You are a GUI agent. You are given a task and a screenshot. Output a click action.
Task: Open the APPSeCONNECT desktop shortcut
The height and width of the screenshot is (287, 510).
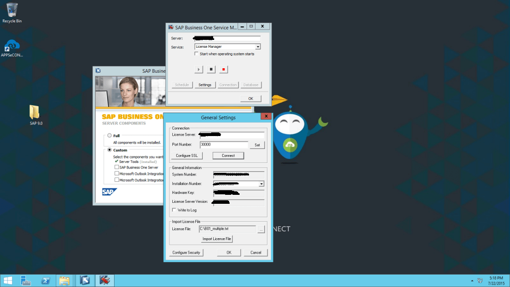[12, 48]
